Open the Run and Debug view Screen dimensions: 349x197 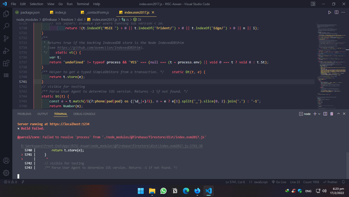pos(6,51)
